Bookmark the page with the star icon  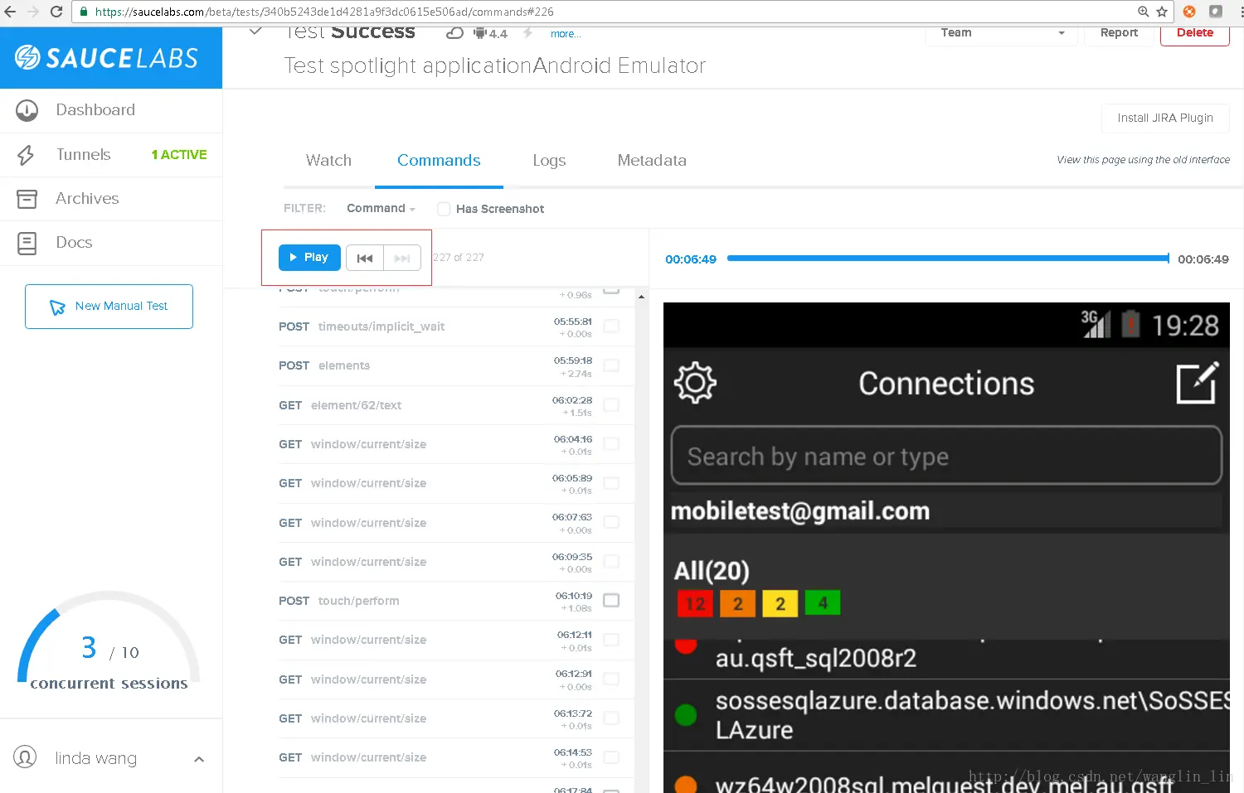[x=1162, y=12]
